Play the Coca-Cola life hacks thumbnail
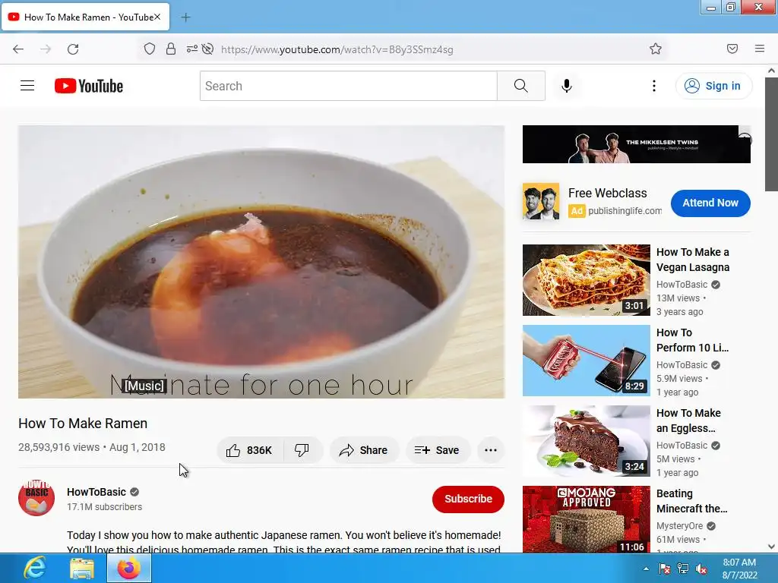The height and width of the screenshot is (583, 778). (x=586, y=361)
